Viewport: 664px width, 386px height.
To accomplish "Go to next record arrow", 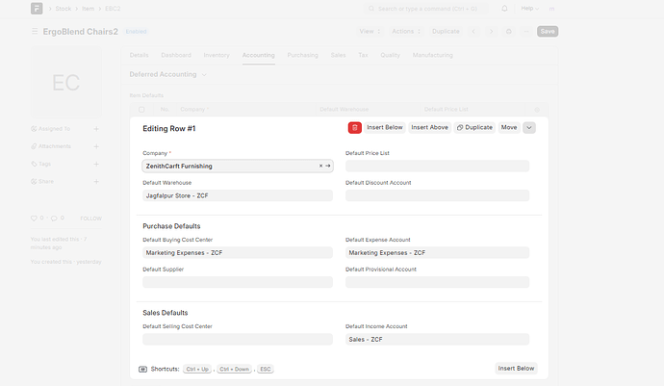I will coord(491,32).
